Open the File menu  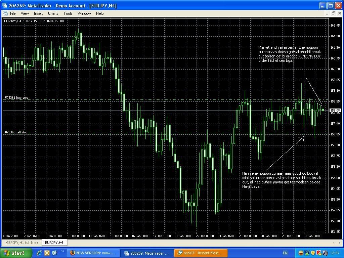click(x=13, y=13)
